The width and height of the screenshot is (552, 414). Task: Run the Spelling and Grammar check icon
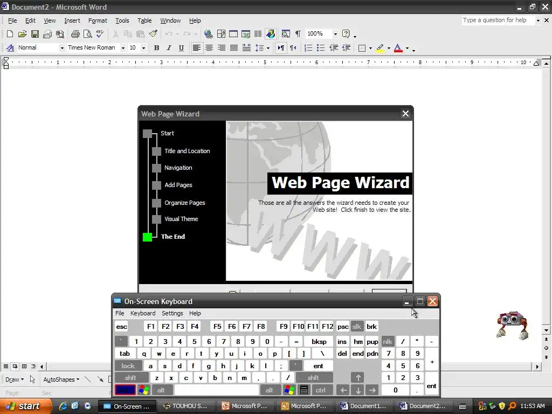pos(100,34)
